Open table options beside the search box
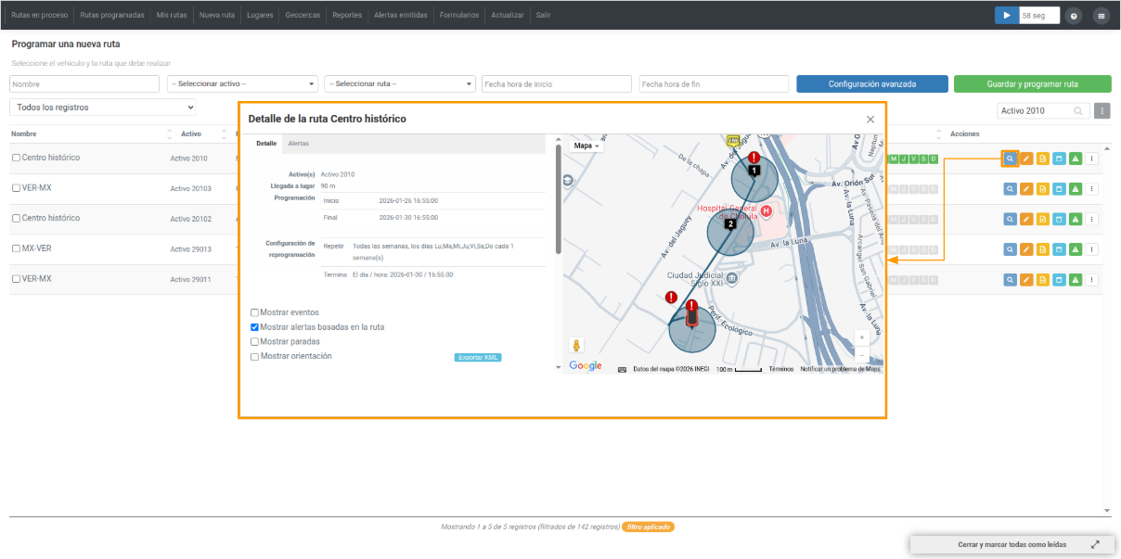Image resolution: width=1121 pixels, height=559 pixels. [1102, 111]
